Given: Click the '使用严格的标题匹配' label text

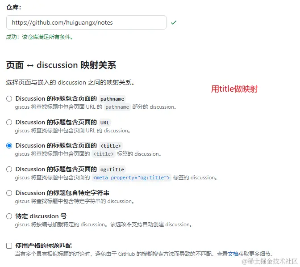Looking at the screenshot, I should 43,246.
